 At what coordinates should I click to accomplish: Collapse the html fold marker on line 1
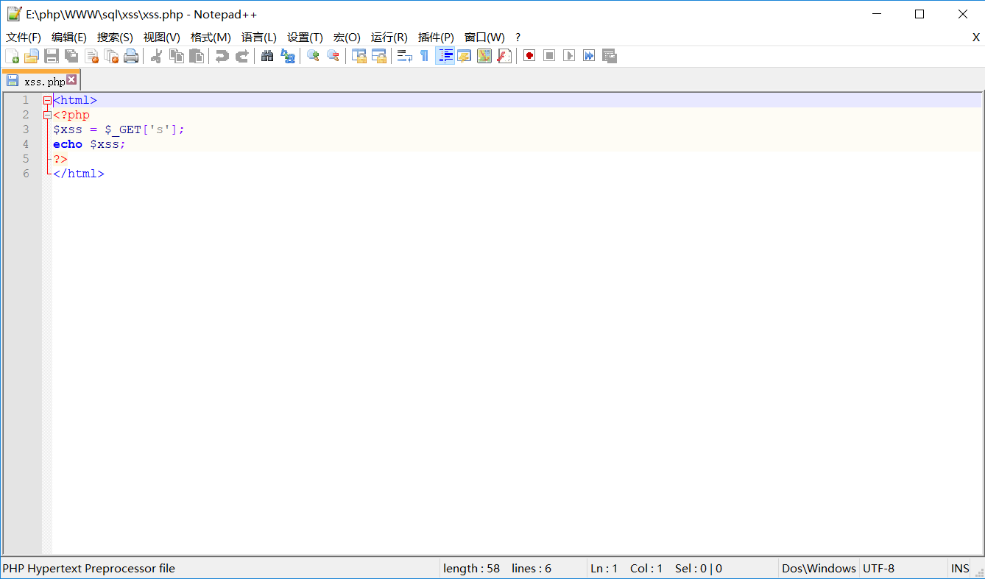(47, 100)
